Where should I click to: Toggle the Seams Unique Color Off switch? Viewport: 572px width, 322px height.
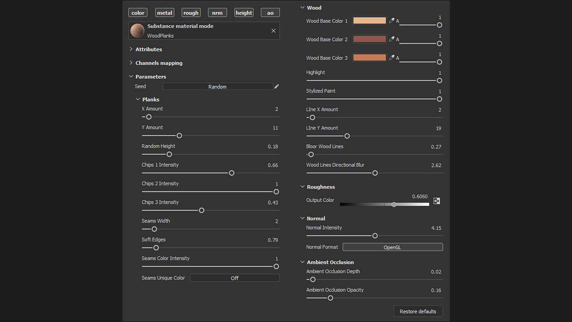235,278
